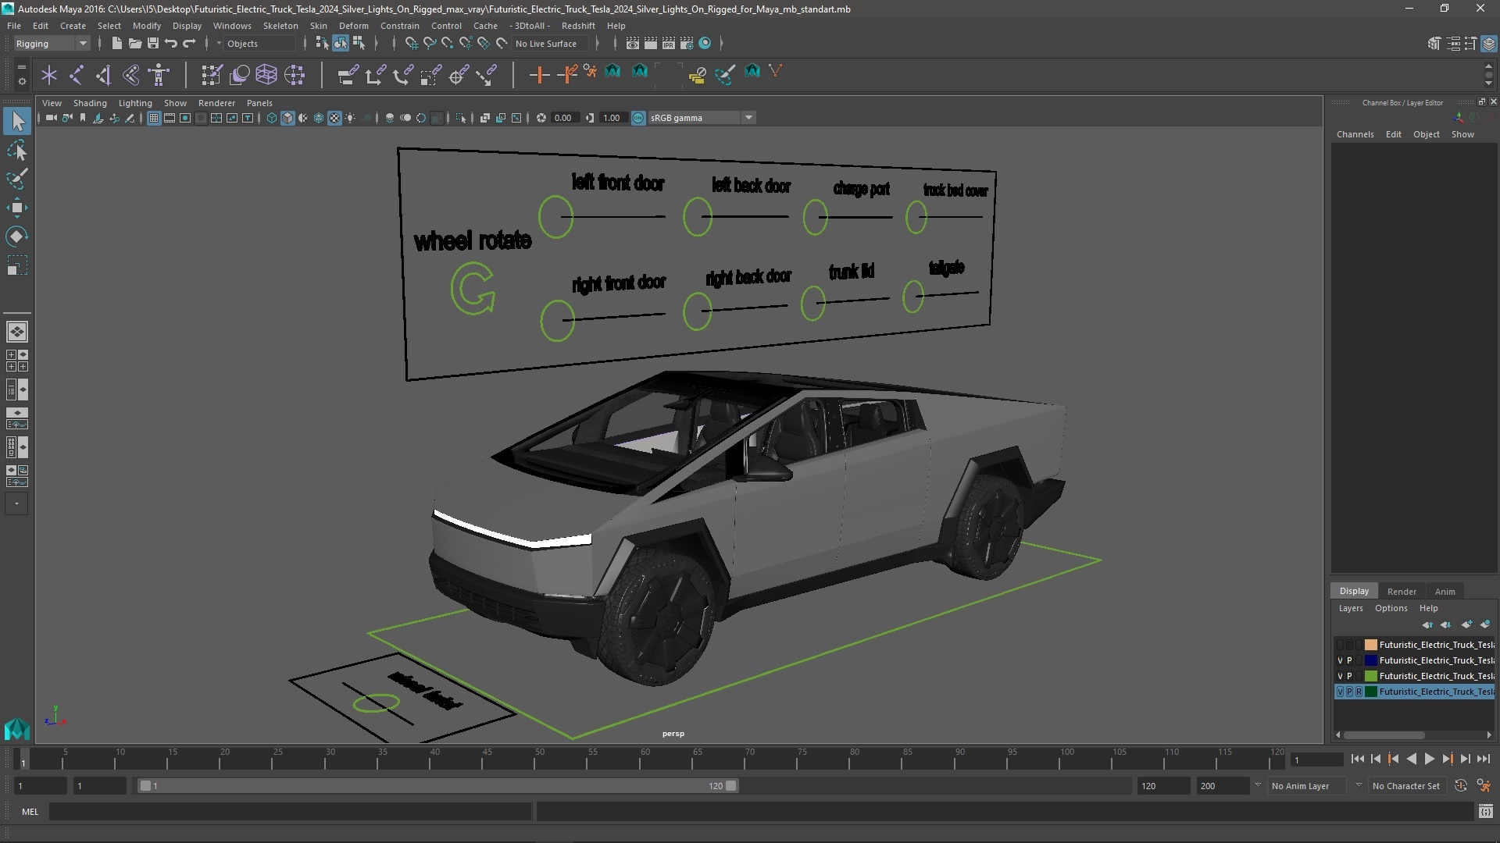
Task: Toggle visibility V on the selected dark green layer
Action: pos(1340,692)
